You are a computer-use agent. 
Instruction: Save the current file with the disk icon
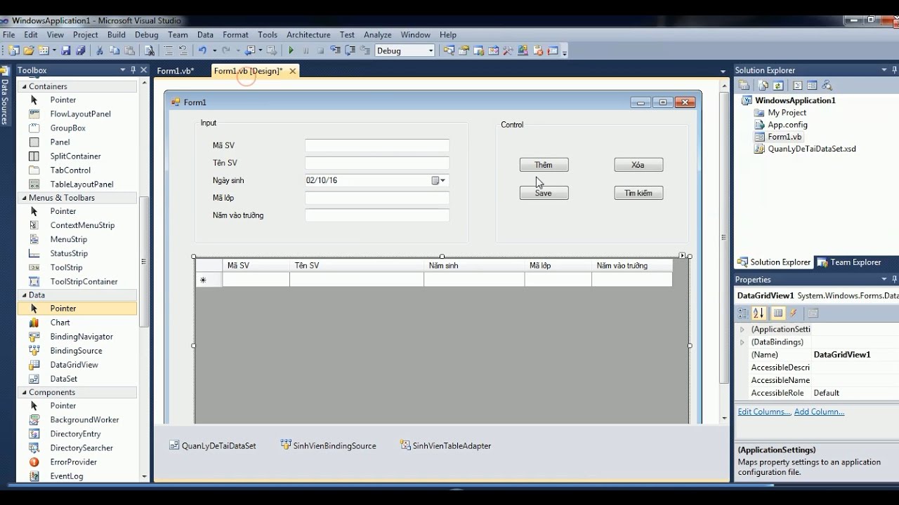(x=66, y=50)
